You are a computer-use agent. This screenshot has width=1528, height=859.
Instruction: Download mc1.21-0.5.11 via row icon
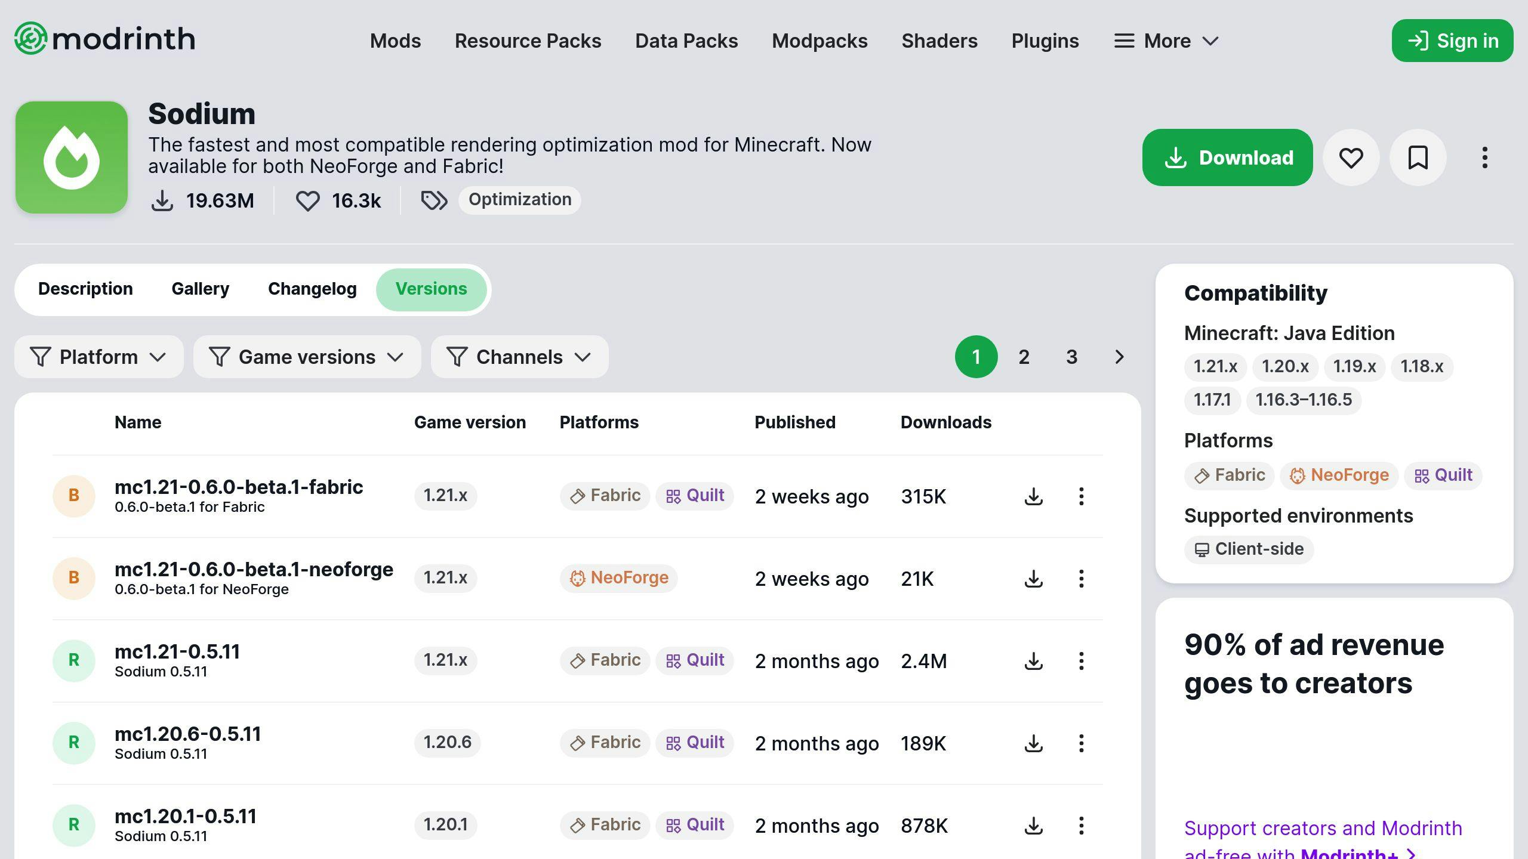[x=1034, y=661]
